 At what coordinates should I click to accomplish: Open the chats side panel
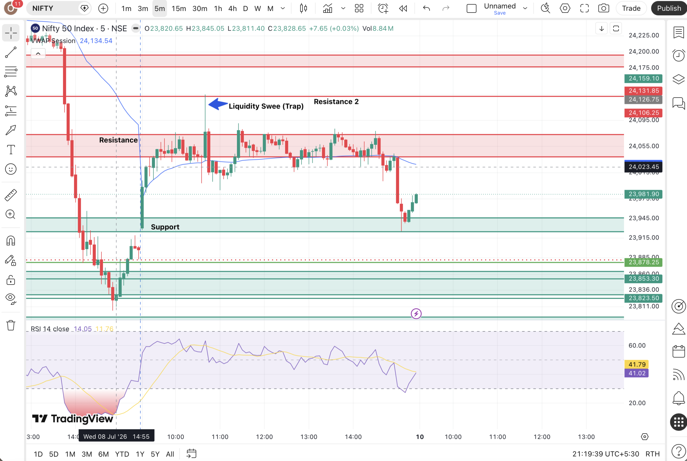[678, 103]
